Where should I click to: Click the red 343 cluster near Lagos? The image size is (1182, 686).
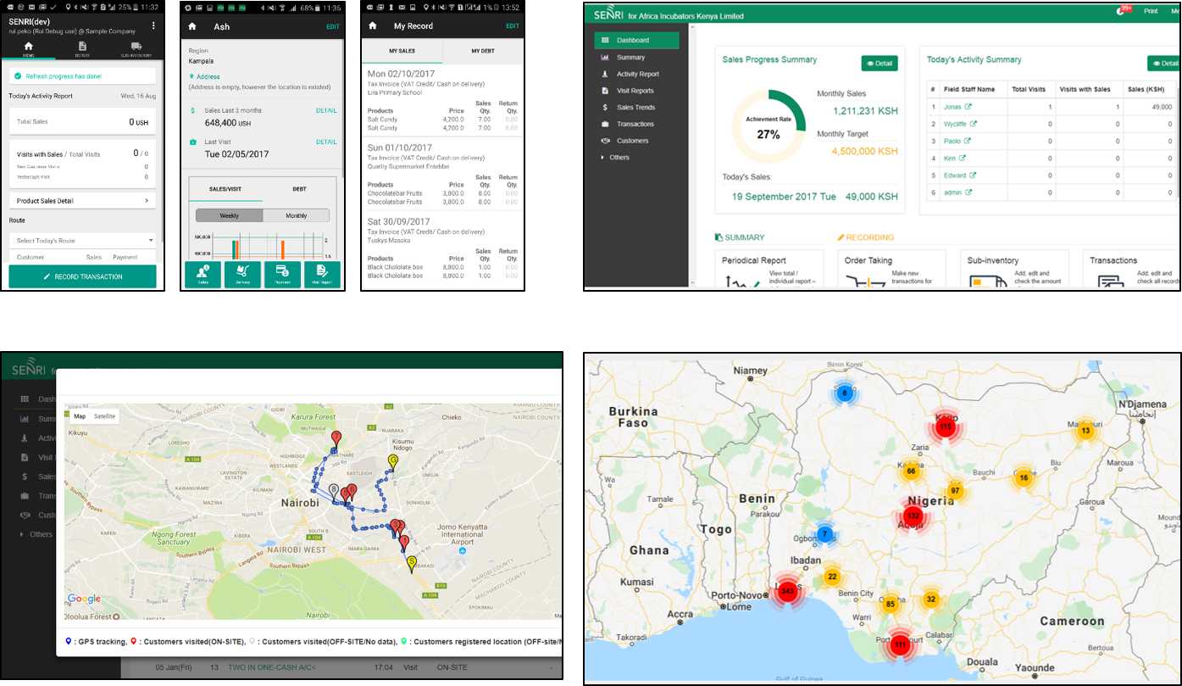(788, 591)
